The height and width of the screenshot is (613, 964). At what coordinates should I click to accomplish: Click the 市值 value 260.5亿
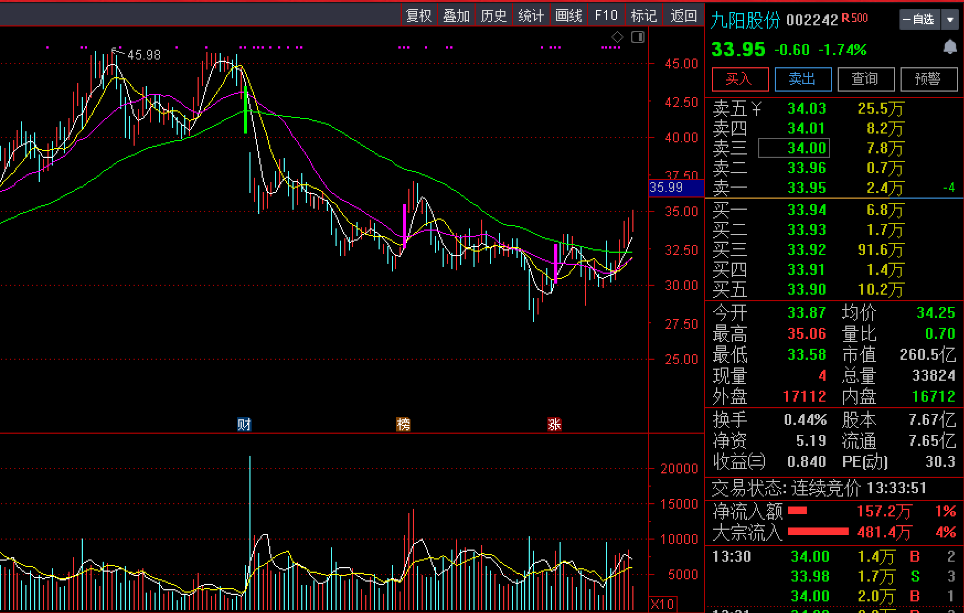[928, 355]
